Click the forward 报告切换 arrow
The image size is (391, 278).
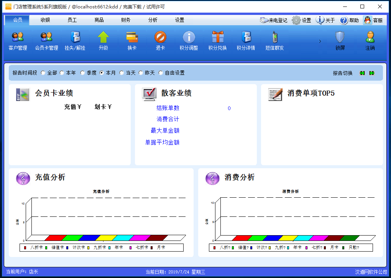tap(371, 73)
